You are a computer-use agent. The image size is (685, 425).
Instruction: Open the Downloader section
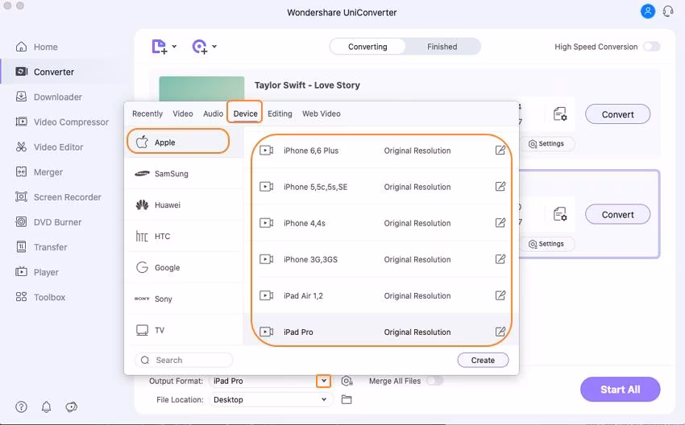click(48, 97)
